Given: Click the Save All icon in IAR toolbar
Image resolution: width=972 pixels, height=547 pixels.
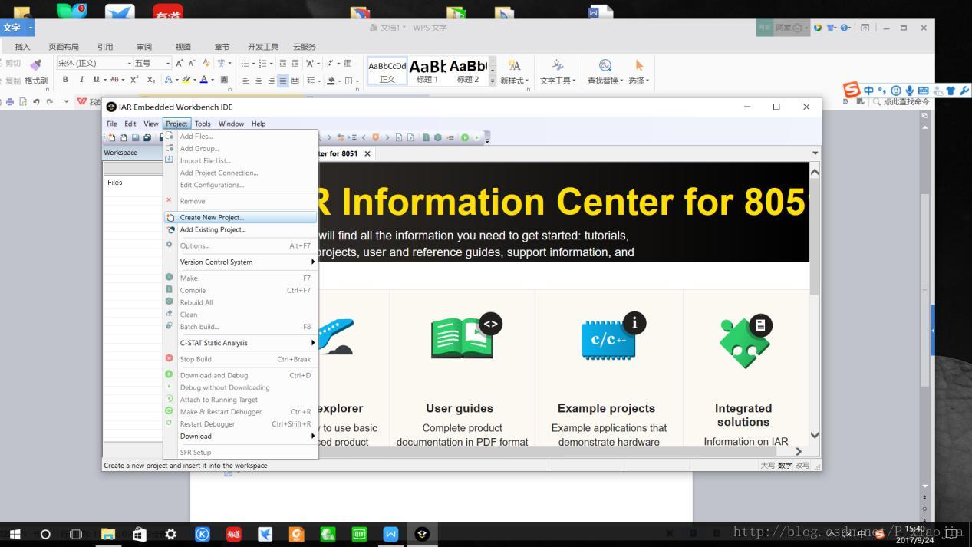Looking at the screenshot, I should pos(147,138).
